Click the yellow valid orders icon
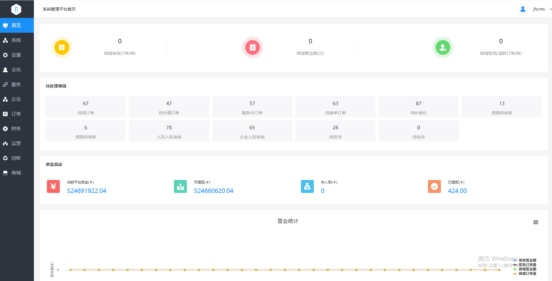Viewport: 552px width, 281px height. [62, 47]
